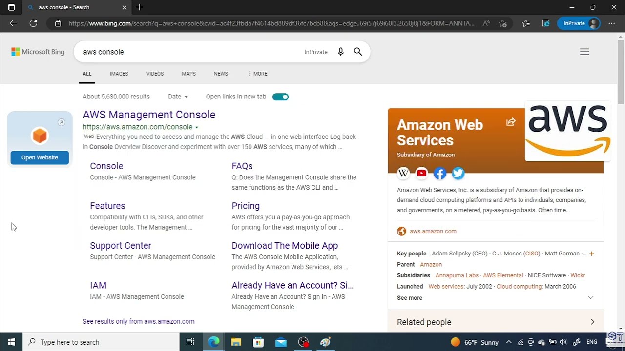625x351 pixels.
Task: Open a new browser tab
Action: click(140, 7)
